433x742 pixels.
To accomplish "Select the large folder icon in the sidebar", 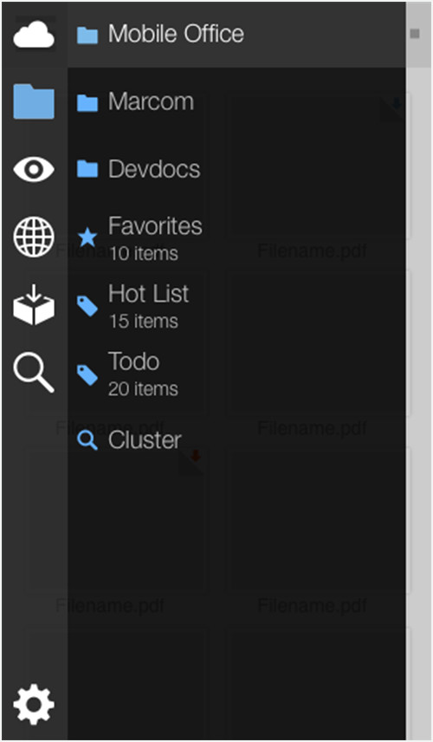I will click(x=34, y=101).
